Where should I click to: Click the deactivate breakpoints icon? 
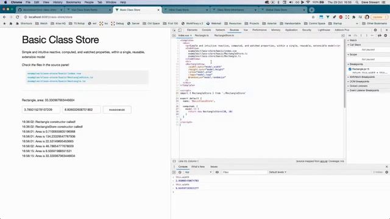[380, 35]
